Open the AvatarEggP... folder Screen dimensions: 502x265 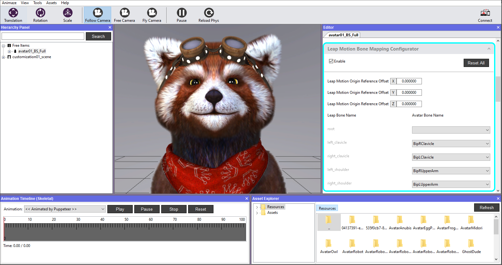(x=424, y=223)
